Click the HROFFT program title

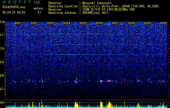click(x=17, y=2)
